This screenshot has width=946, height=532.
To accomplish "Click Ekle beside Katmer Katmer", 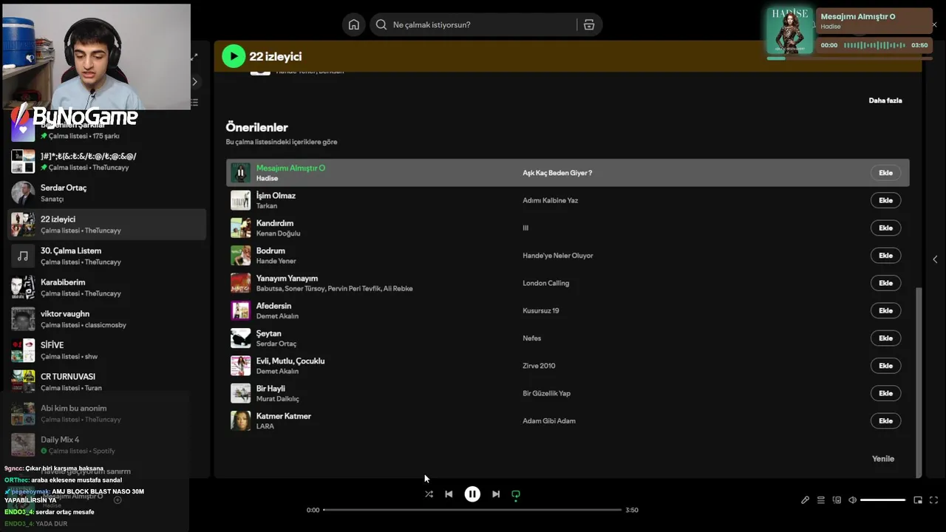I will click(885, 421).
